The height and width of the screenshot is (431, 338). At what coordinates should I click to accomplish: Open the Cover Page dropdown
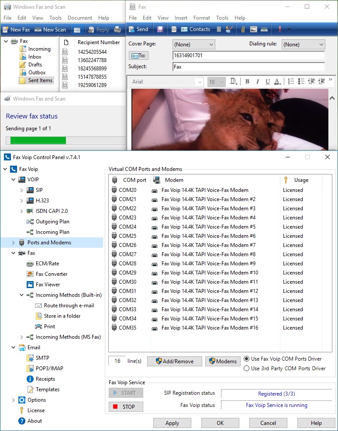tap(194, 44)
